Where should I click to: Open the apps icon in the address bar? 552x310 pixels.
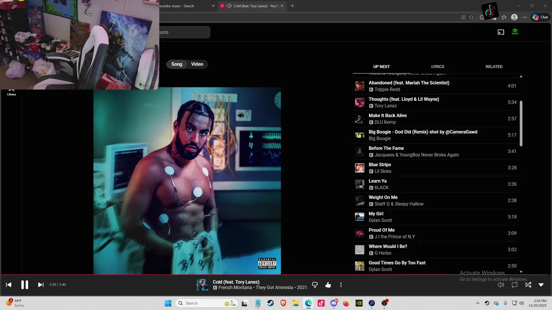(x=463, y=17)
